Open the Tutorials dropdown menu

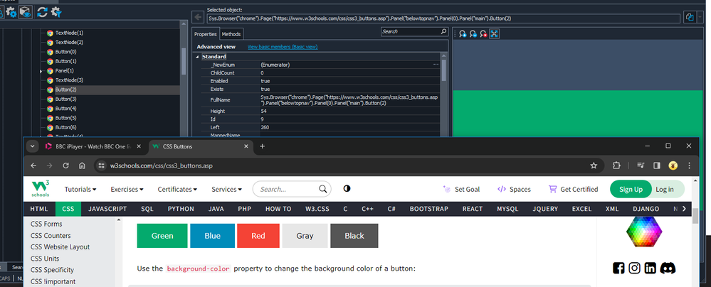[84, 190]
